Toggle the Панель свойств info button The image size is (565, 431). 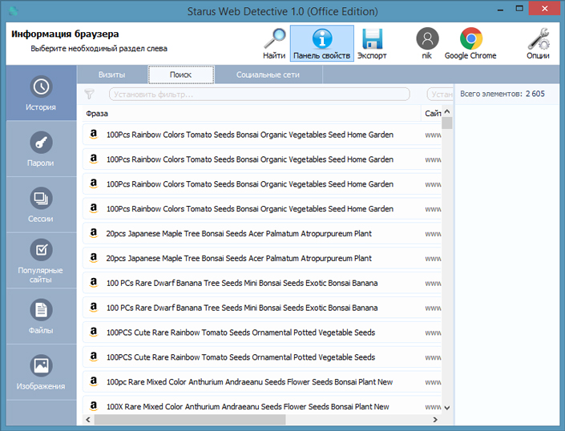point(322,43)
